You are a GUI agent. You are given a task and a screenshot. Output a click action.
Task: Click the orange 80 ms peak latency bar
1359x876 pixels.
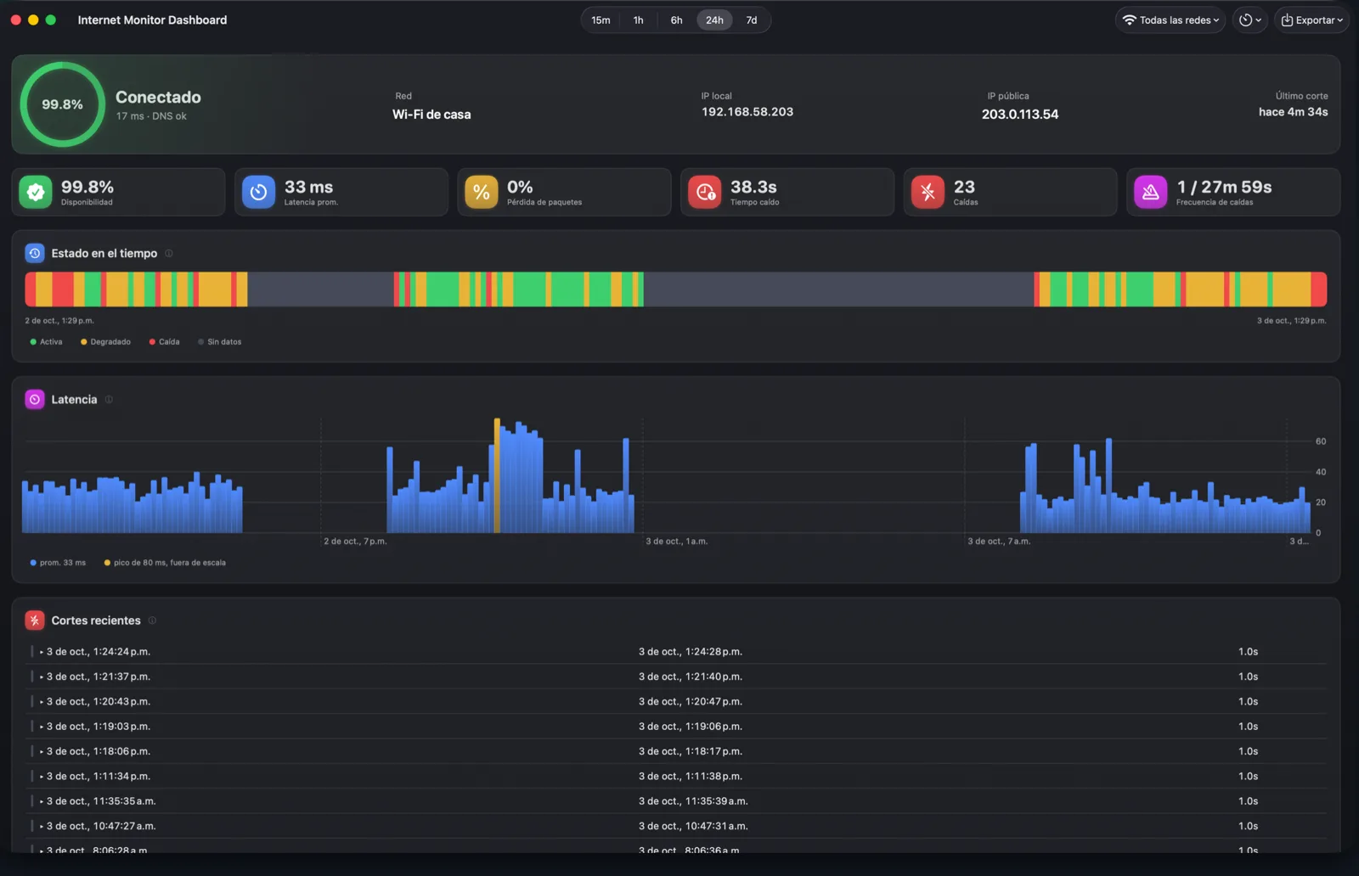497,475
